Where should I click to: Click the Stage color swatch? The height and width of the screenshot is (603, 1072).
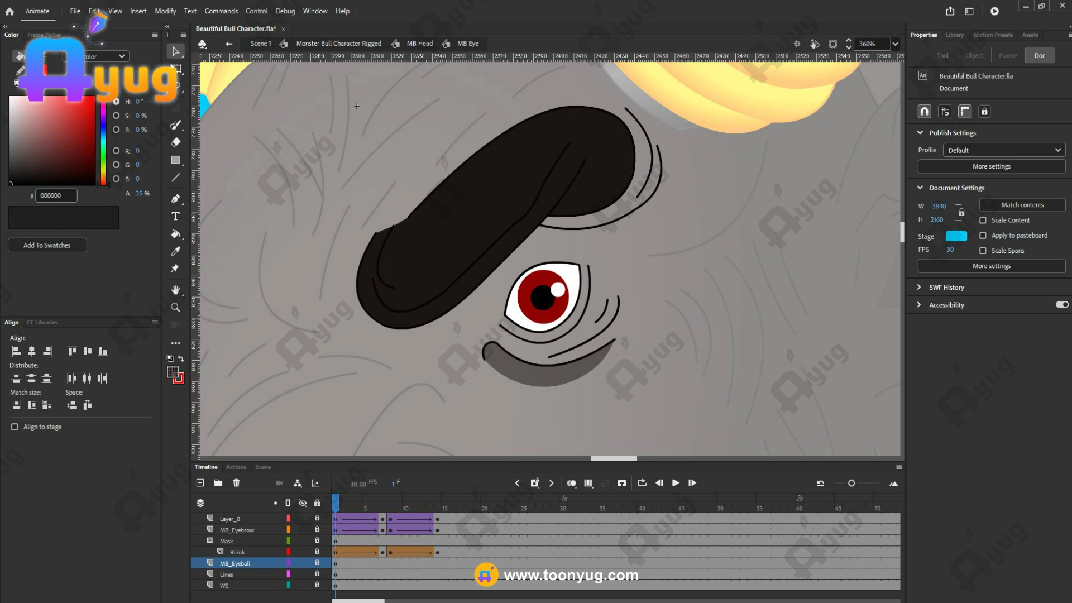(x=956, y=236)
